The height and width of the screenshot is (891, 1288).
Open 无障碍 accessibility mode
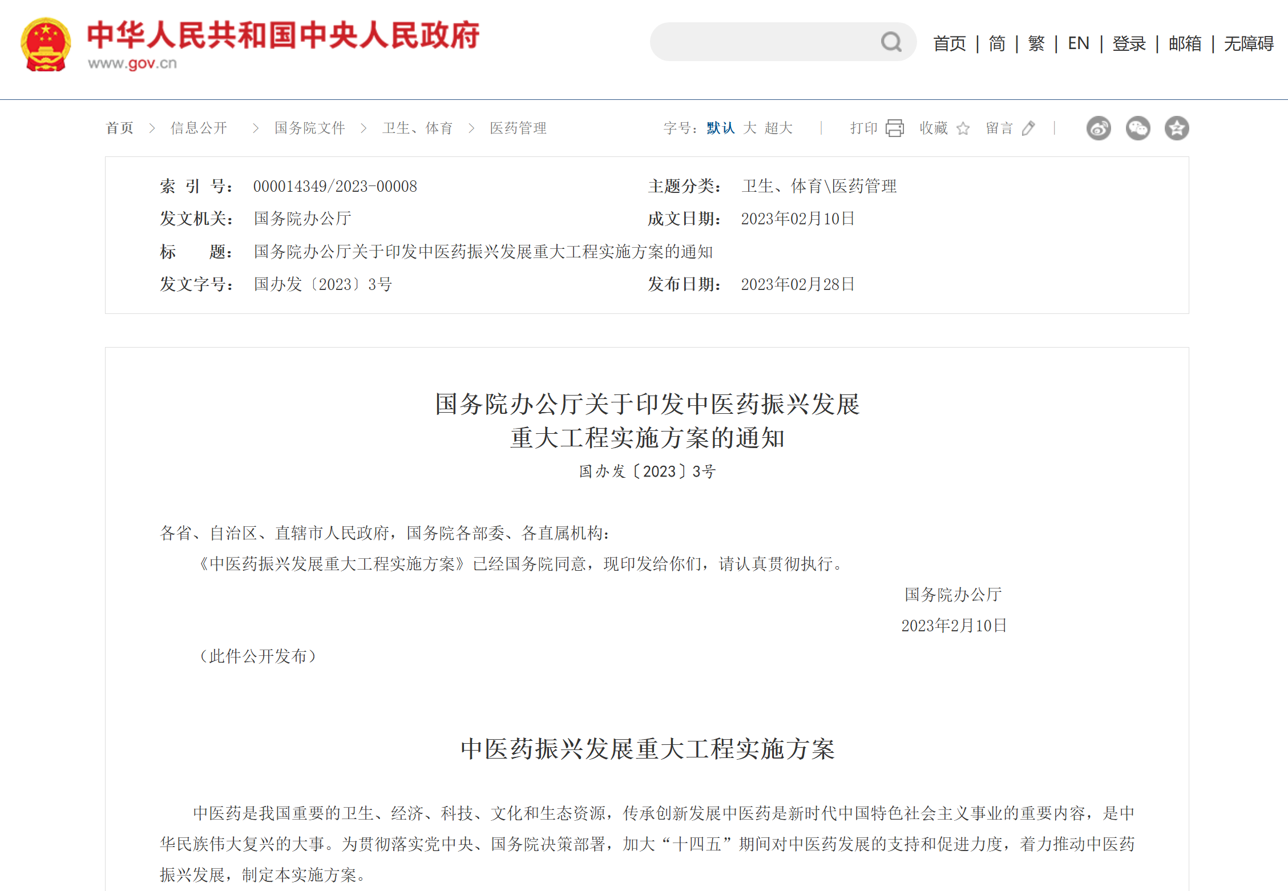[1249, 43]
